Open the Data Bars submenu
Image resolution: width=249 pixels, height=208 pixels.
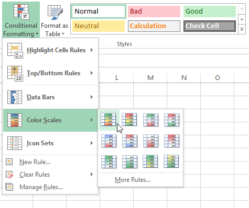[x=50, y=97]
